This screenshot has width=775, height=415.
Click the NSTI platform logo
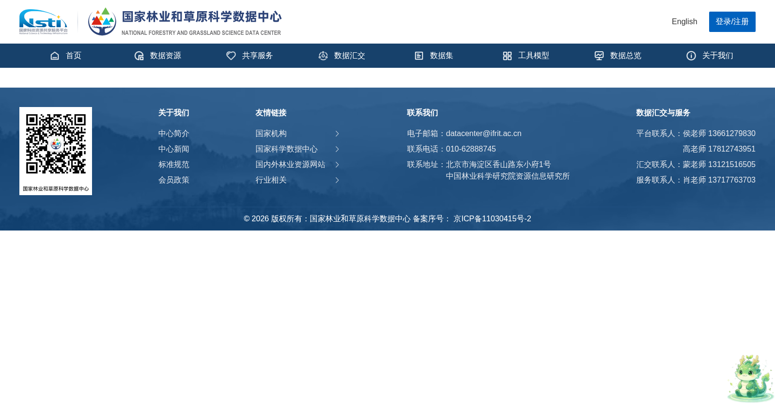click(44, 22)
